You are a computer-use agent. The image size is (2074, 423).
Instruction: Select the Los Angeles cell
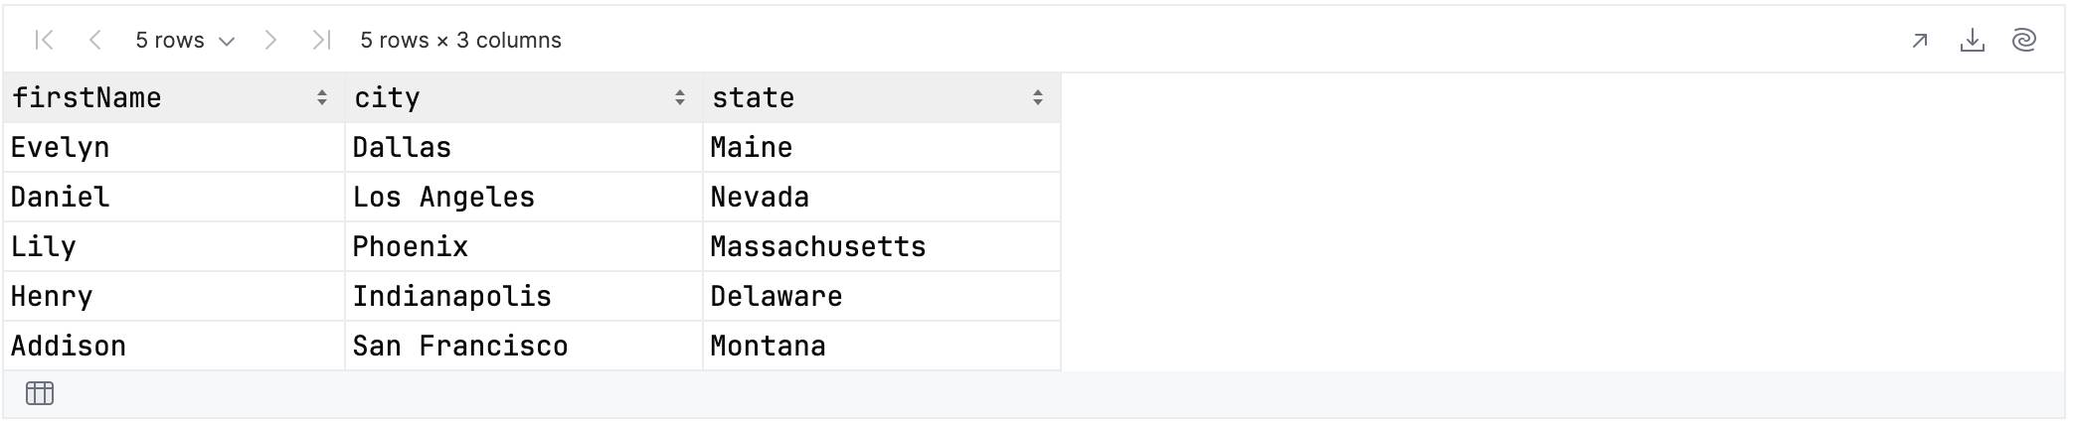pyautogui.click(x=524, y=197)
